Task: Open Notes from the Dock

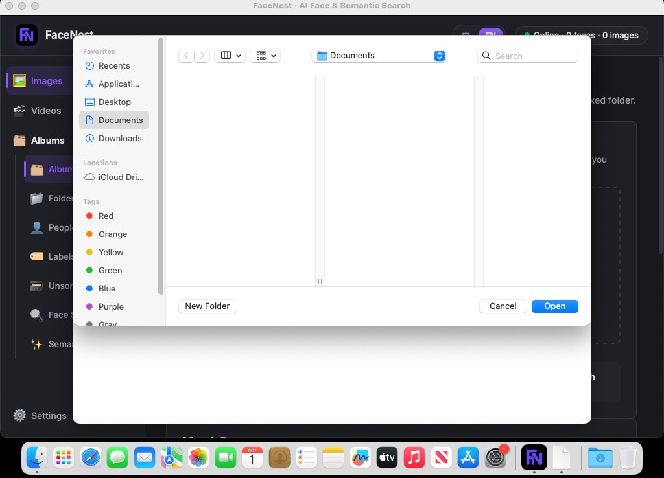Action: [x=333, y=457]
